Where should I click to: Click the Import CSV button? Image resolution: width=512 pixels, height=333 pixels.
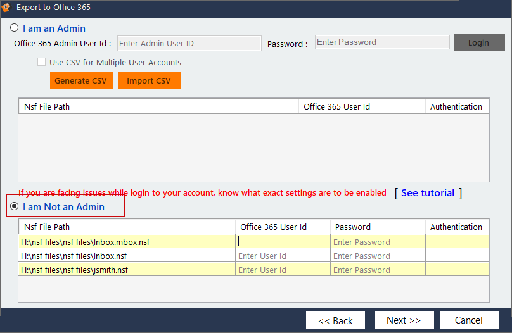tap(149, 80)
